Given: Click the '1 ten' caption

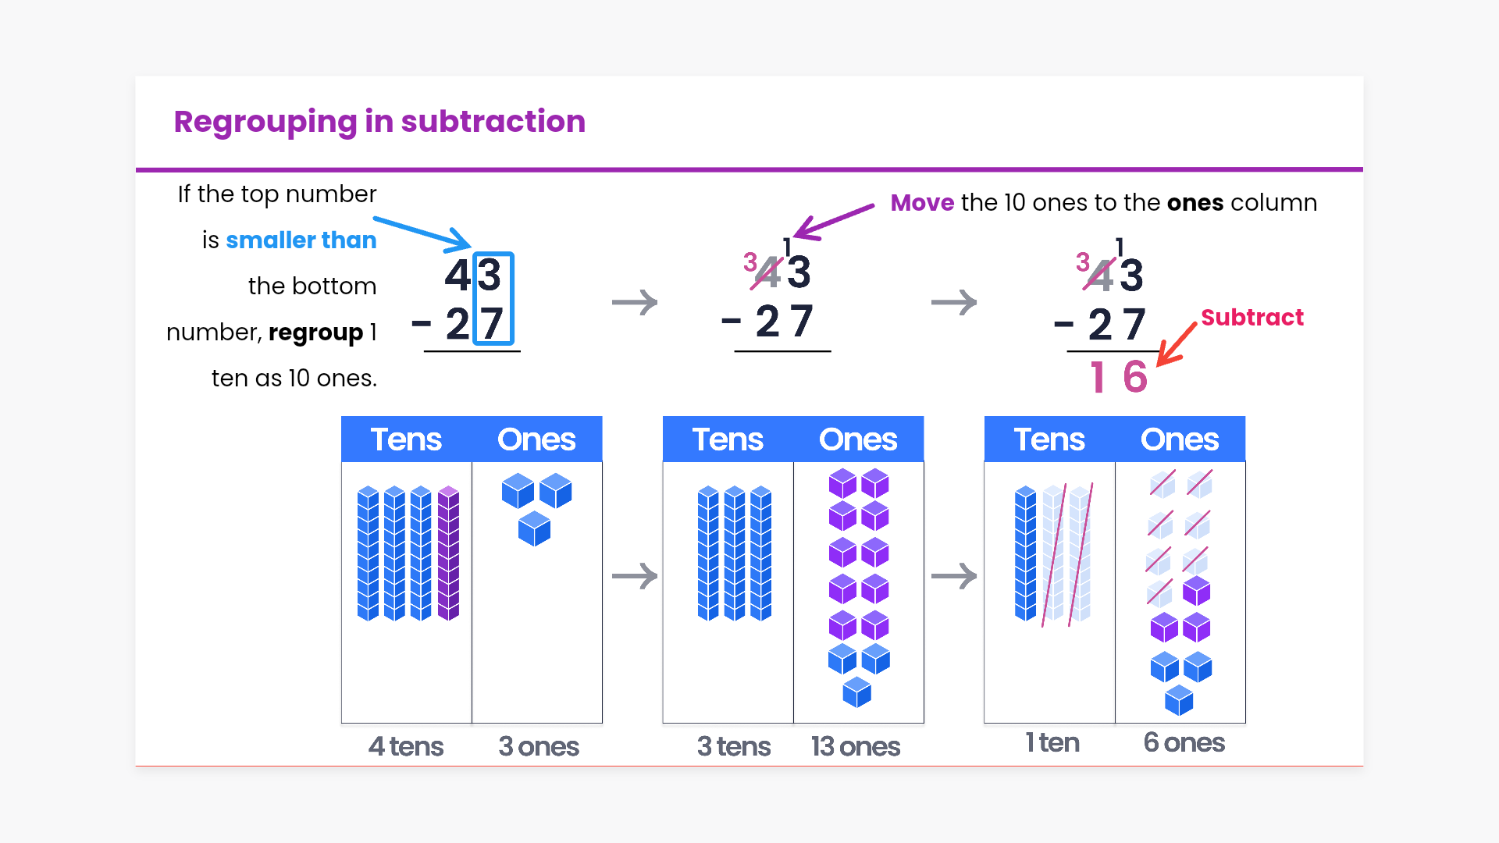Looking at the screenshot, I should 1052,743.
